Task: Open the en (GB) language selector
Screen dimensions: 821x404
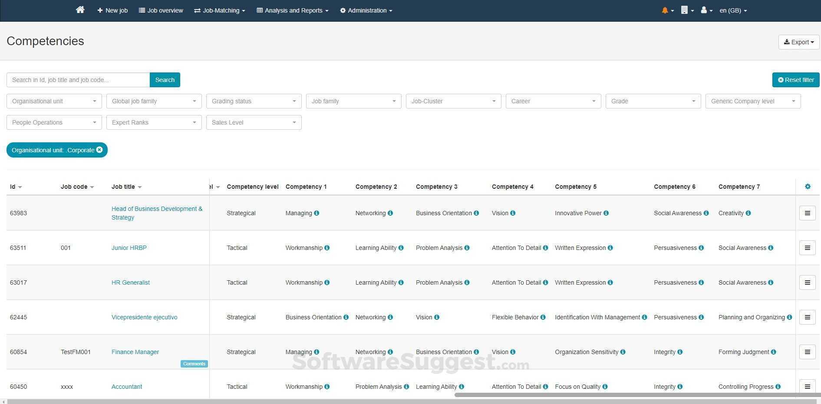Action: point(733,10)
